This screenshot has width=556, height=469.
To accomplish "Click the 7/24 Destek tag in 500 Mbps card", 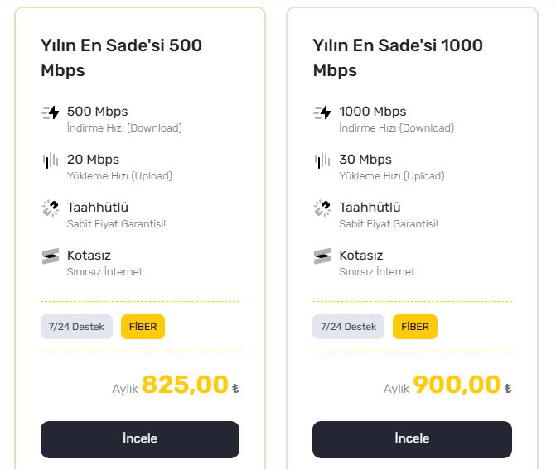I will (76, 327).
